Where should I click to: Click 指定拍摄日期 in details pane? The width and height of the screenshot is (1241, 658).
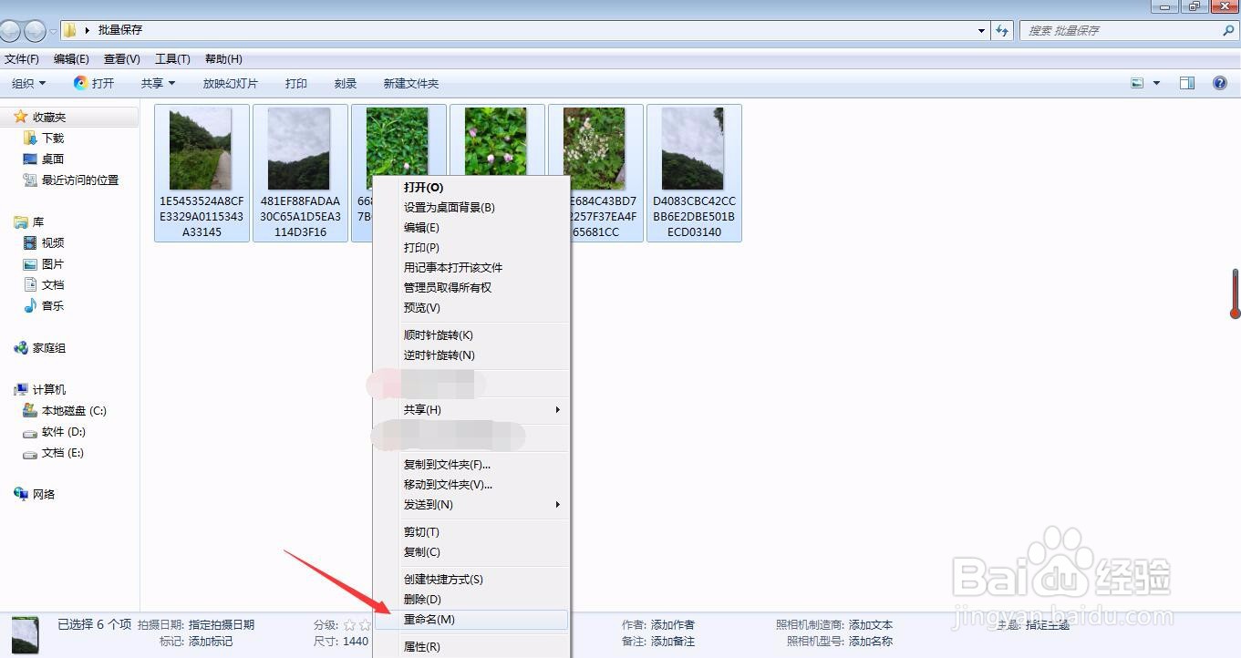point(222,625)
